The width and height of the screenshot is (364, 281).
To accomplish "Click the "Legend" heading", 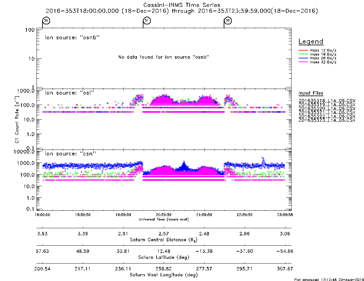I will click(x=311, y=42).
